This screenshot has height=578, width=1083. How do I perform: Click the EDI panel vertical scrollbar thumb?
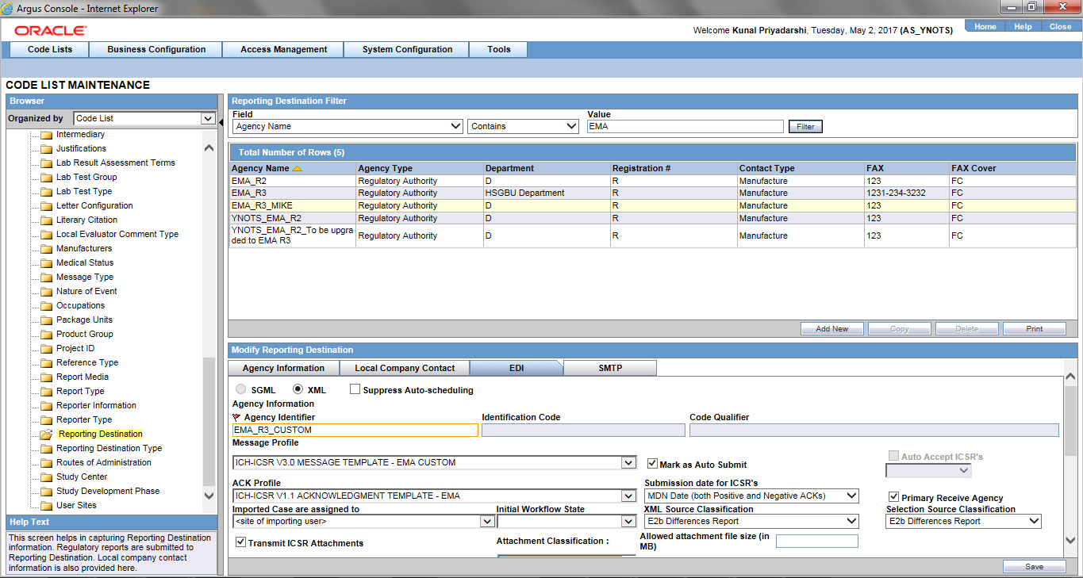(1070, 423)
